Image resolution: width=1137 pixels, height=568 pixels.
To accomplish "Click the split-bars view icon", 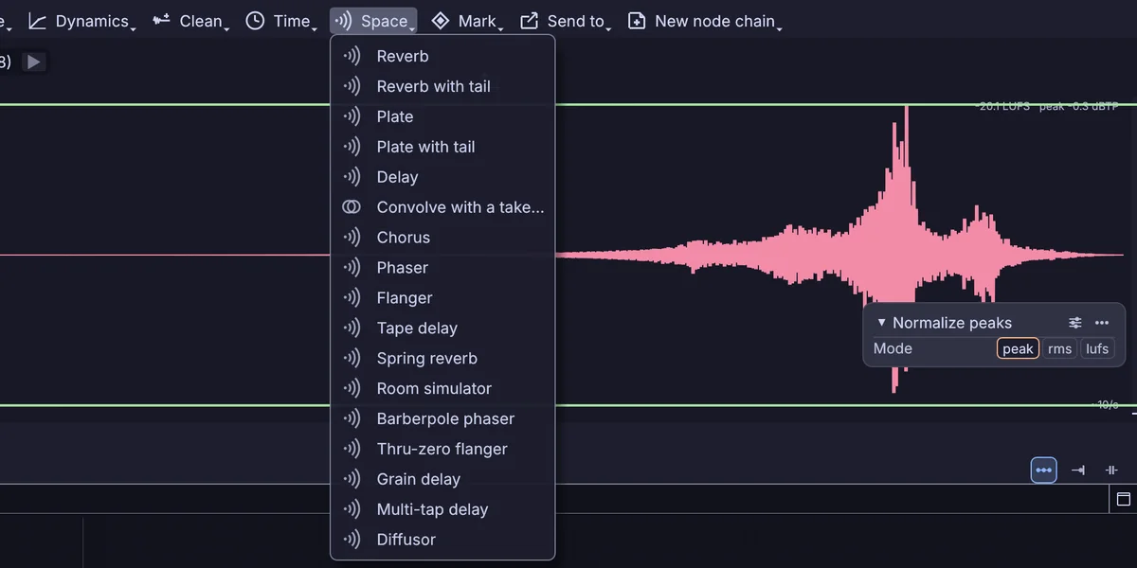I will (x=1111, y=470).
